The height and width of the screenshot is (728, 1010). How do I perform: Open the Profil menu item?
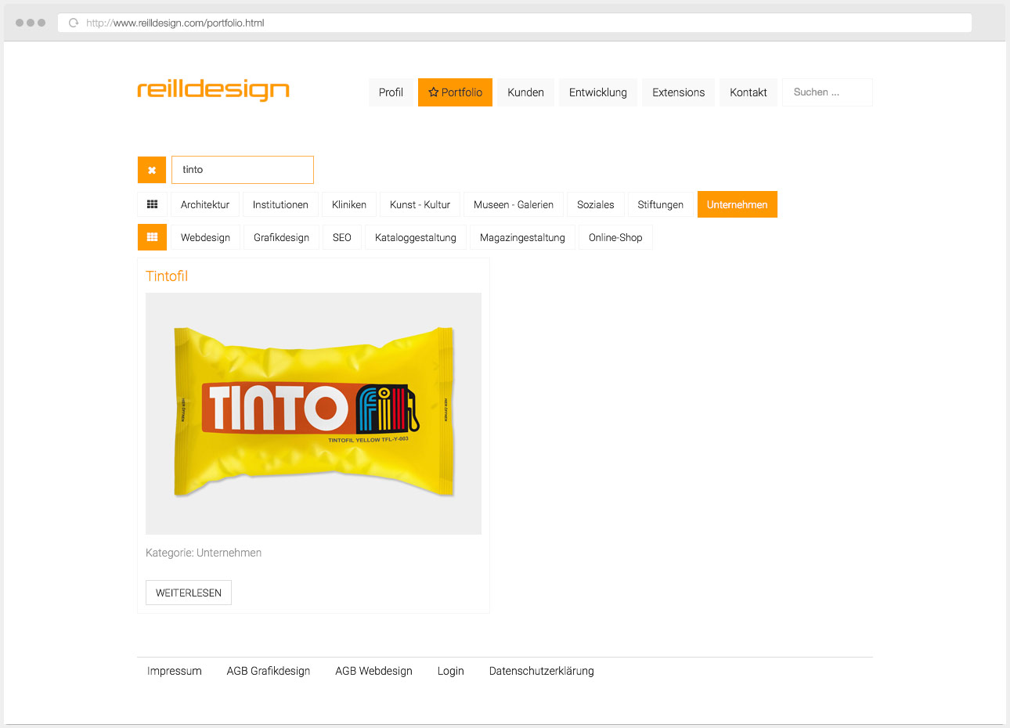click(x=391, y=92)
